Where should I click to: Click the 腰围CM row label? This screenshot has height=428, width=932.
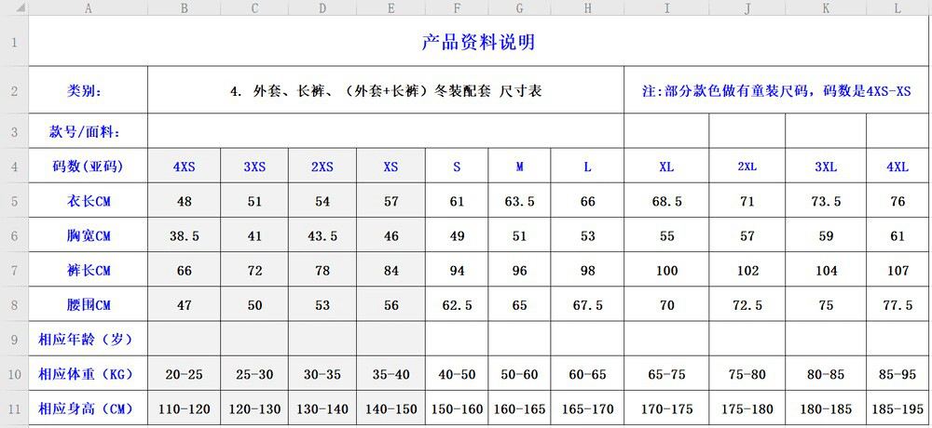click(x=88, y=304)
